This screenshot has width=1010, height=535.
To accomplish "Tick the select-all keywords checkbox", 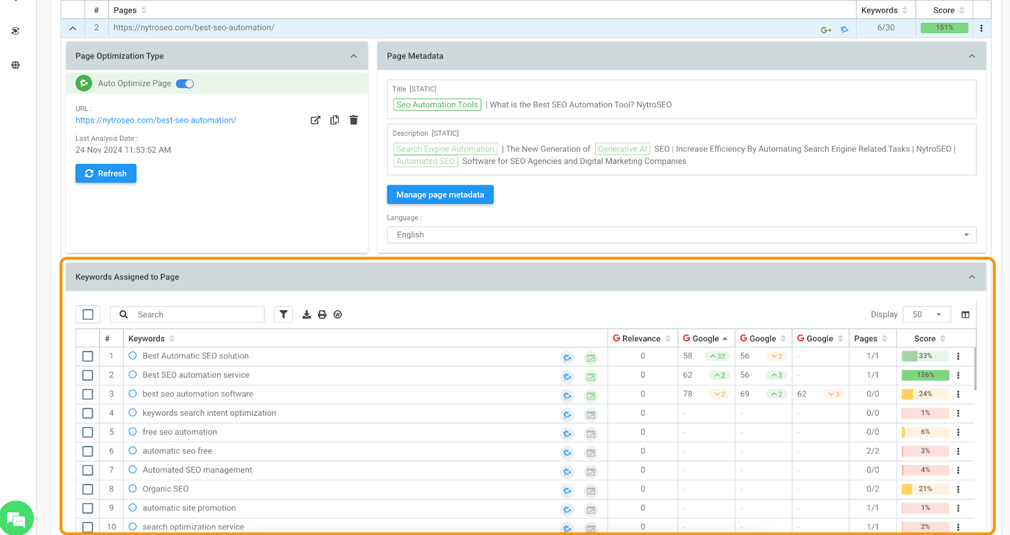I will coord(88,314).
